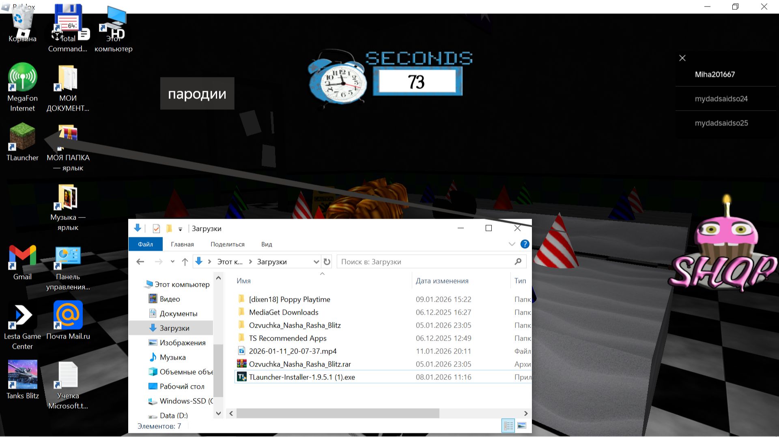Screen dimensions: 779x437
Task: Expand the Explorer ribbon with the chevron
Action: point(512,244)
